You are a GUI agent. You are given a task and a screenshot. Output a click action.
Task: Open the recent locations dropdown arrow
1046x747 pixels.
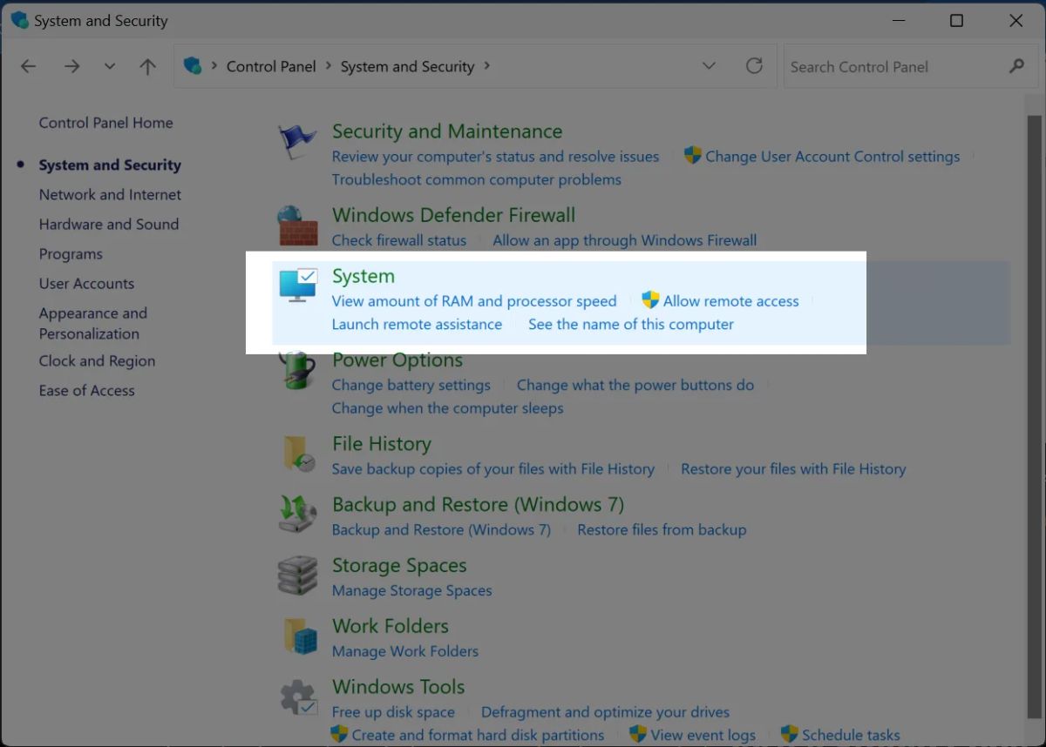point(109,66)
